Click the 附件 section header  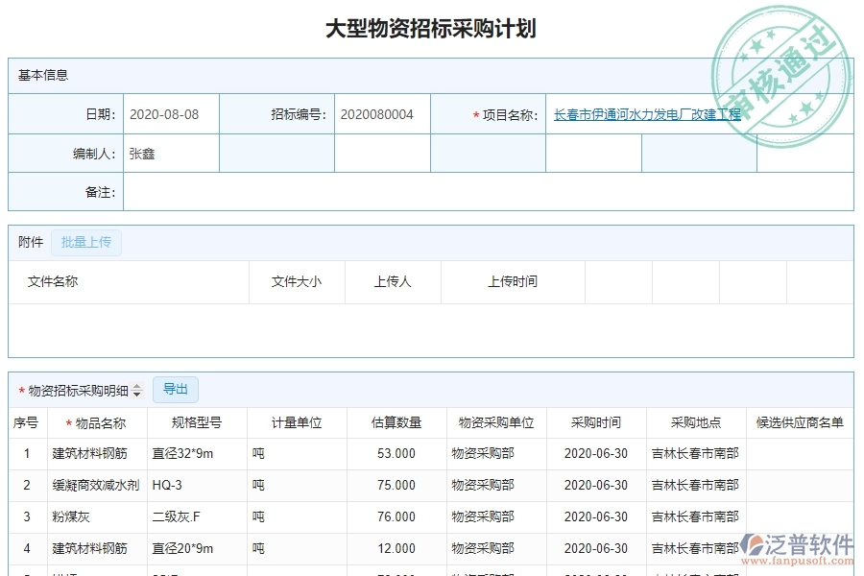pyautogui.click(x=30, y=242)
